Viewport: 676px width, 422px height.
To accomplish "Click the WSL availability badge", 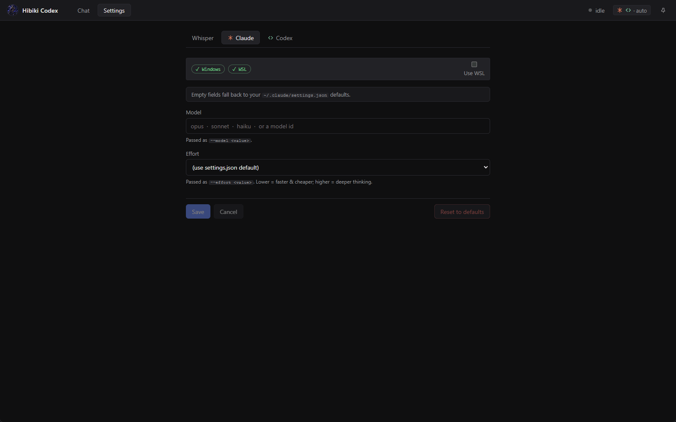I will [240, 69].
